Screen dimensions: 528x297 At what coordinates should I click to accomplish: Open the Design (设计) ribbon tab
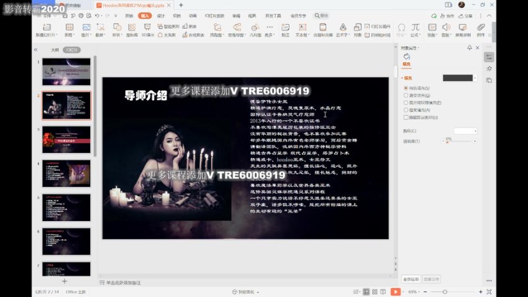161,16
